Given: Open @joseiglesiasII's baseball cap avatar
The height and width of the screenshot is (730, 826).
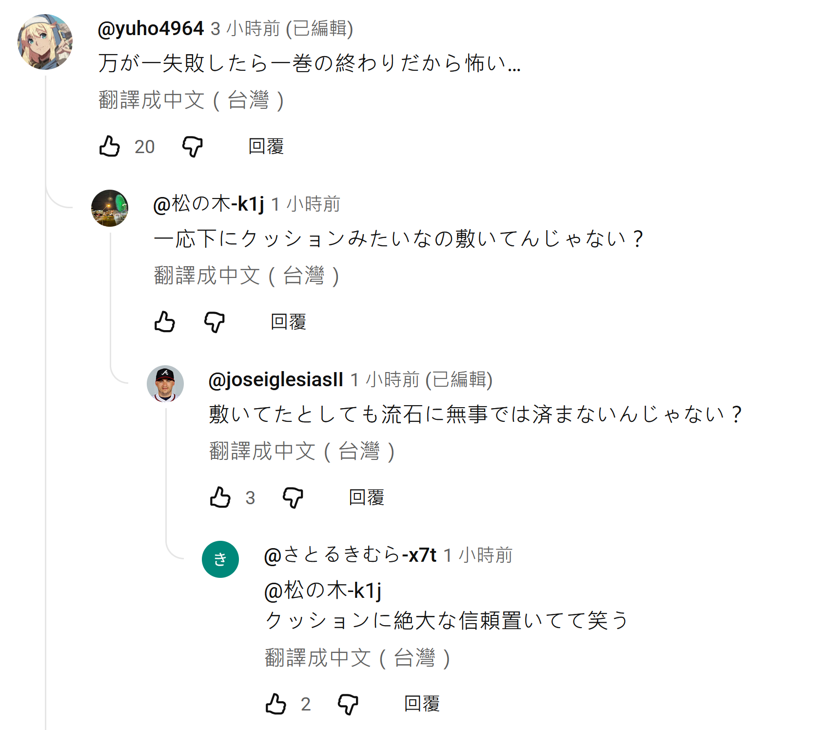Looking at the screenshot, I should point(165,384).
